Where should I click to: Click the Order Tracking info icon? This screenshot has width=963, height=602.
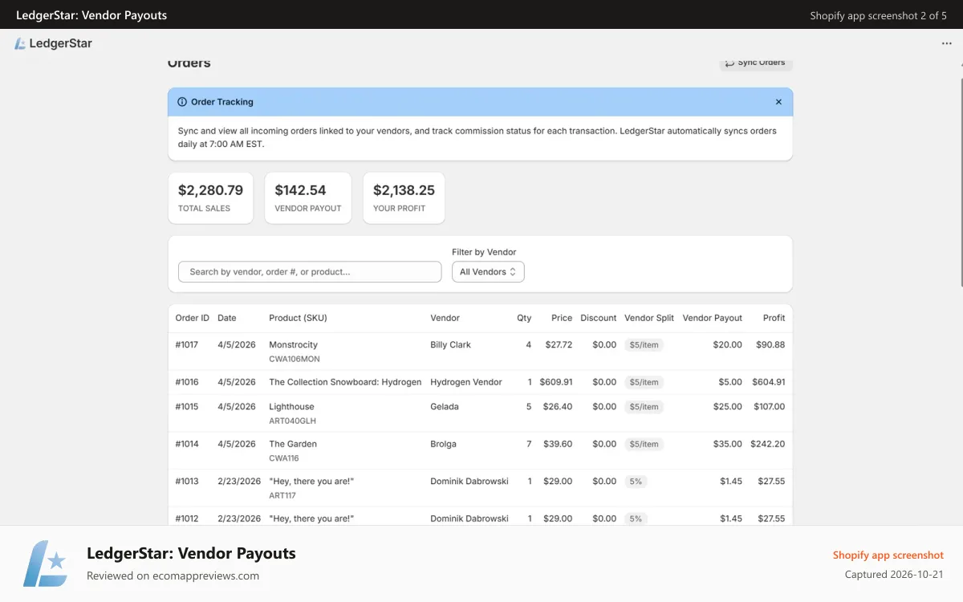(x=182, y=102)
